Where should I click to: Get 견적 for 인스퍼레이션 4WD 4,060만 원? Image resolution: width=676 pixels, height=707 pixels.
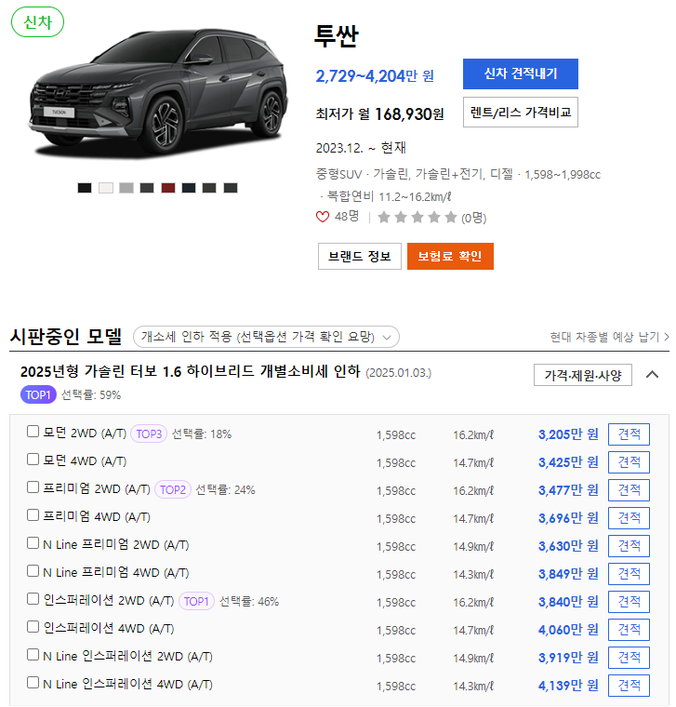tap(629, 630)
